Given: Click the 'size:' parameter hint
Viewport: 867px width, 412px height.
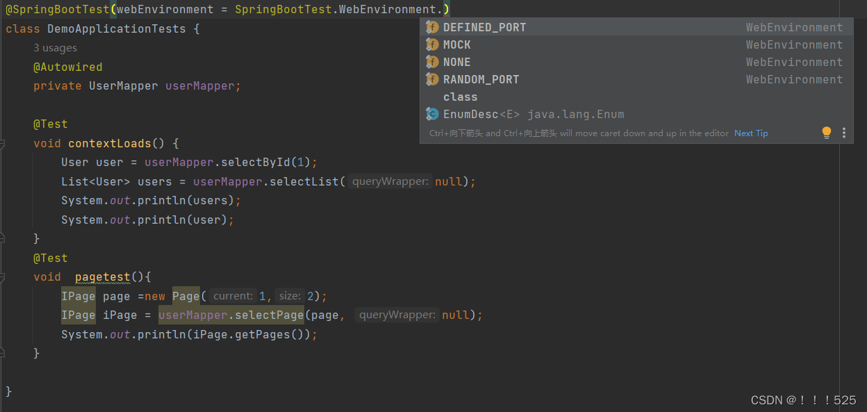Looking at the screenshot, I should coord(290,296).
